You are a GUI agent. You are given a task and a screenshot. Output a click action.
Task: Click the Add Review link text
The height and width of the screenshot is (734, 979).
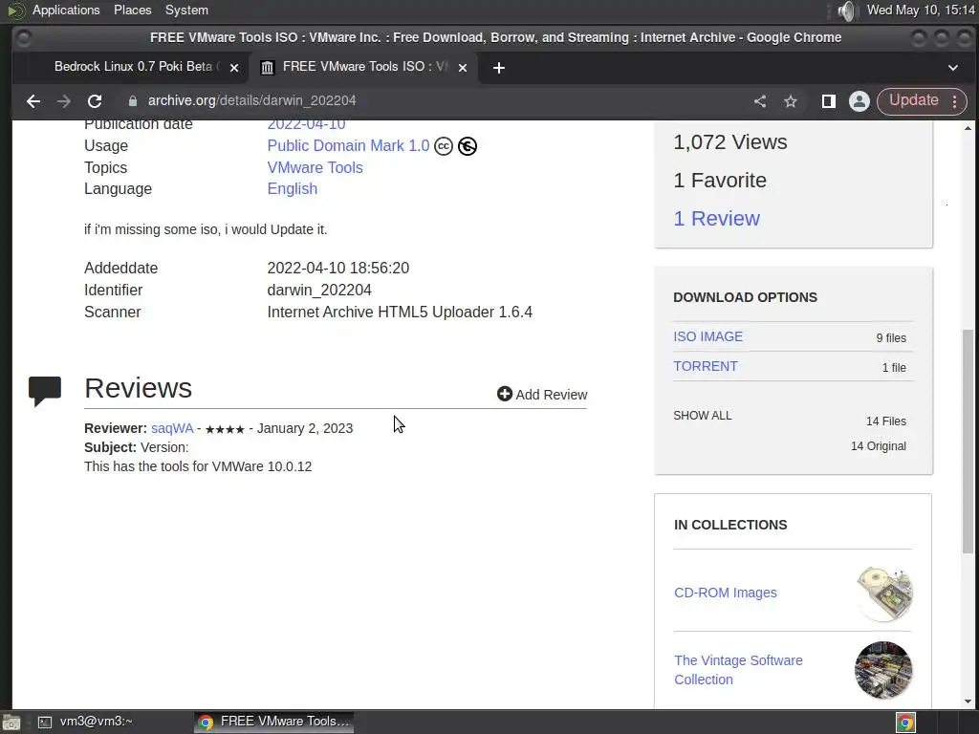pos(552,395)
